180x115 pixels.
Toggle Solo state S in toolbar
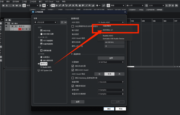pos(7,6)
